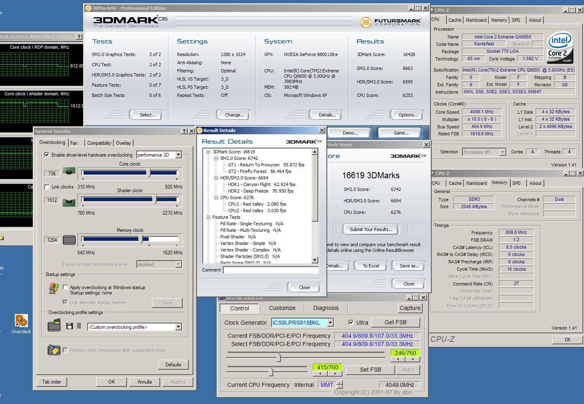Viewport: 584px width, 404px height.
Task: Click the overclocking profile clapperboard icon
Action: click(x=54, y=325)
